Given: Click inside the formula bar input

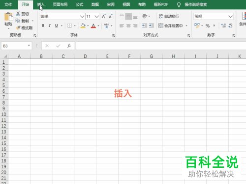Looking at the screenshot, I should [161, 46].
